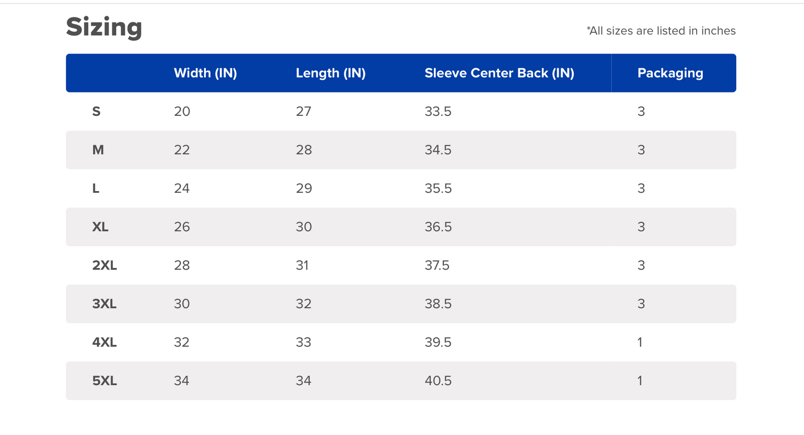Click the Packaging column header

tap(670, 73)
